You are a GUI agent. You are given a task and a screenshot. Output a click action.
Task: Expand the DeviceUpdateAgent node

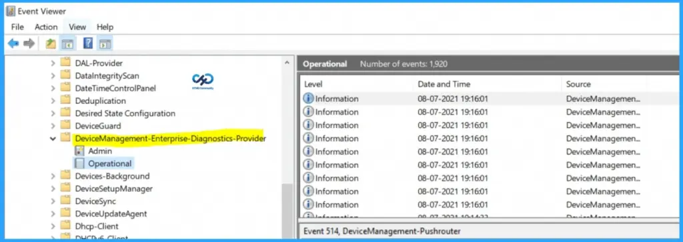[53, 214]
